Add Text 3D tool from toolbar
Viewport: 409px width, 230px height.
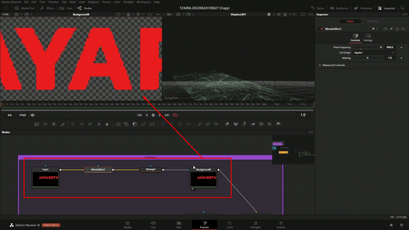tap(244, 124)
